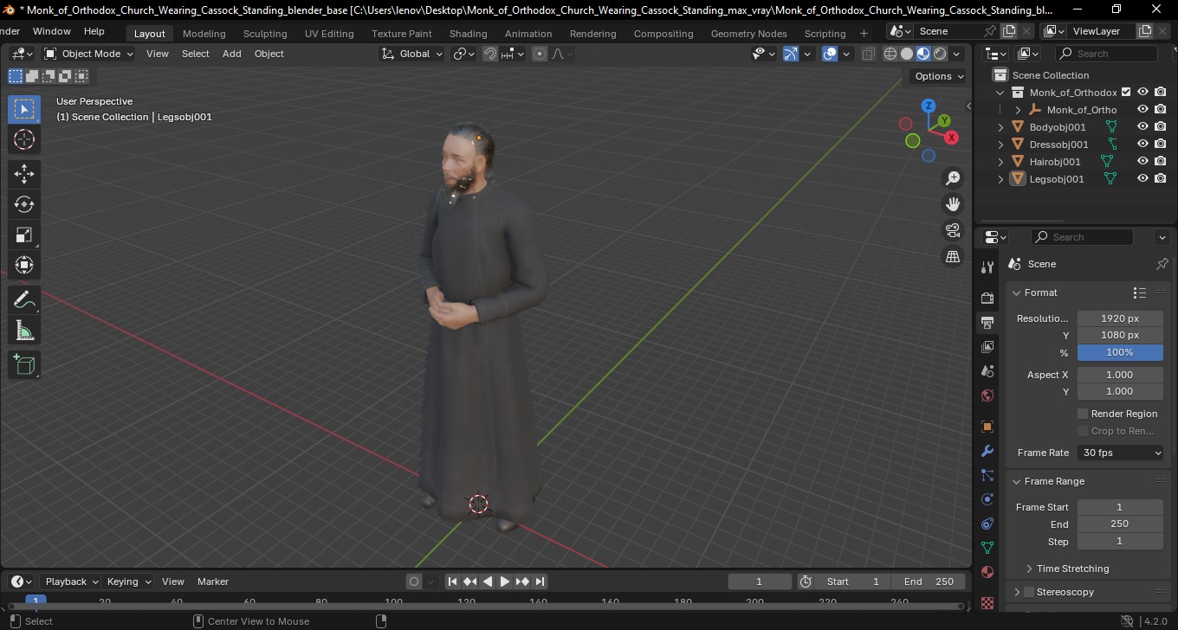
Task: Select the Add Cube tool
Action: click(24, 365)
